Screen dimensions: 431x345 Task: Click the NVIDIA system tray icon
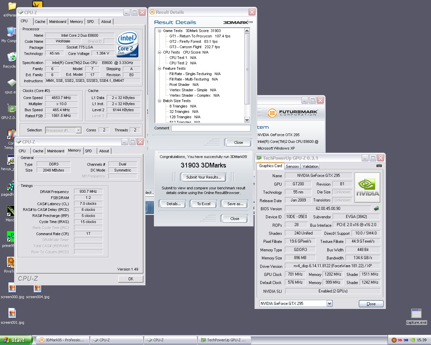click(x=412, y=340)
